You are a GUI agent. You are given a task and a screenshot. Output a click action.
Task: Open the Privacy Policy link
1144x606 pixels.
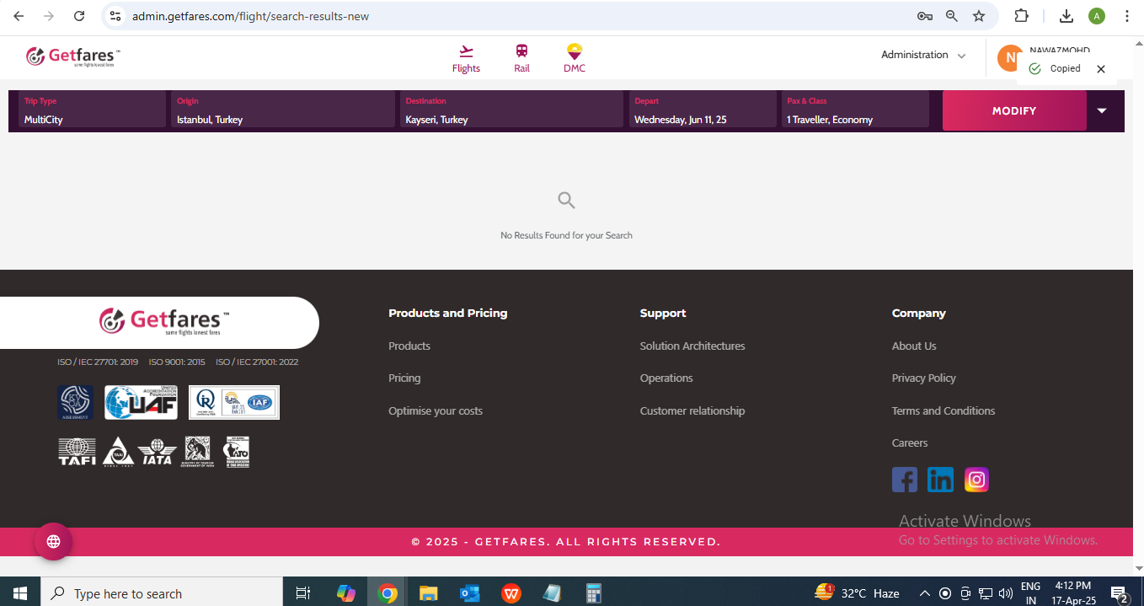point(923,378)
